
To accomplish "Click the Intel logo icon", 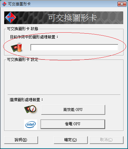I will [x=30, y=125].
